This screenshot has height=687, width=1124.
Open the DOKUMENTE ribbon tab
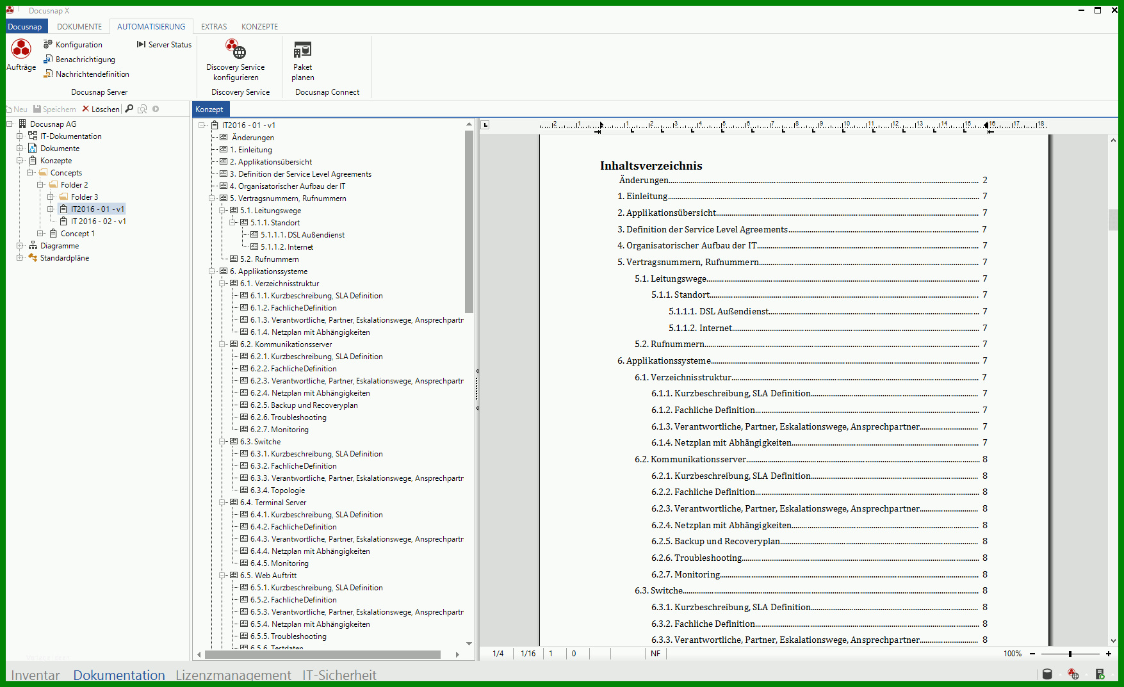(x=79, y=27)
